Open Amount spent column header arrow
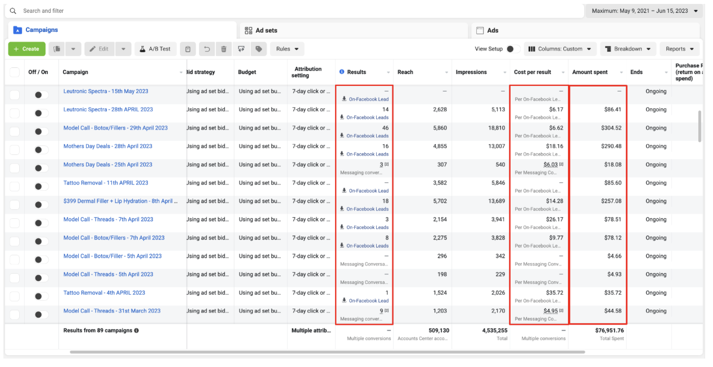The height and width of the screenshot is (367, 713). tap(621, 72)
